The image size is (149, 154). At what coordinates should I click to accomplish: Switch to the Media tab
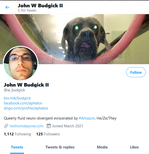[102, 147]
